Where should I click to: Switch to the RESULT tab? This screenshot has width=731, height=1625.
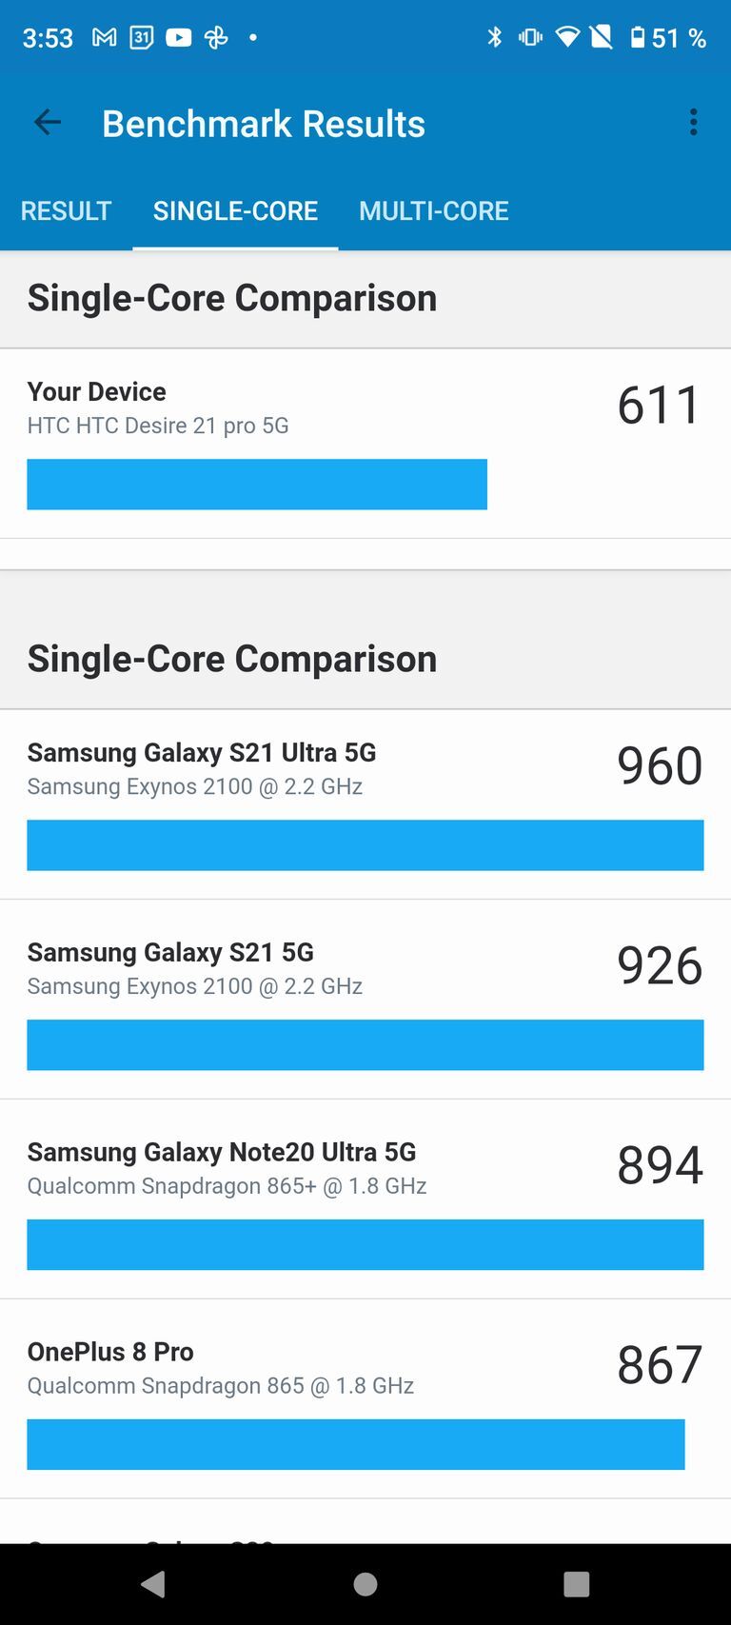click(x=66, y=210)
